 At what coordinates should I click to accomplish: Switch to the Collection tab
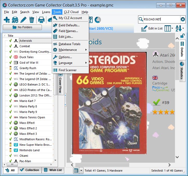tap(30, 170)
